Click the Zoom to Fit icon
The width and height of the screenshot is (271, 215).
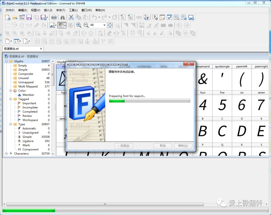110,25
